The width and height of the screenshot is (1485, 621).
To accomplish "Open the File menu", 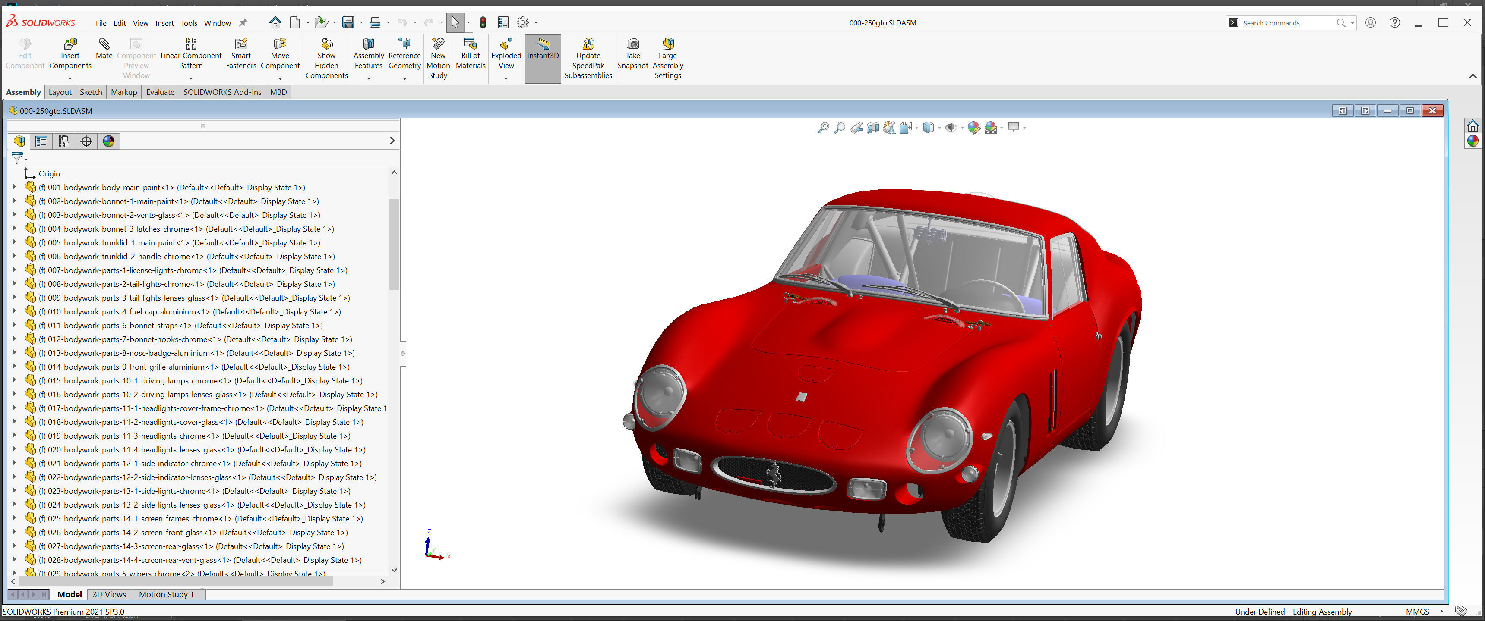I will click(101, 23).
